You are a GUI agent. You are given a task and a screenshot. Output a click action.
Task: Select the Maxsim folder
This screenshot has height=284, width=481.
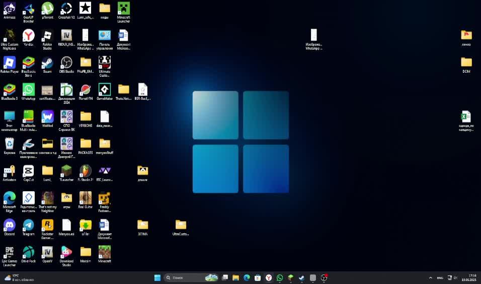[x=86, y=254]
